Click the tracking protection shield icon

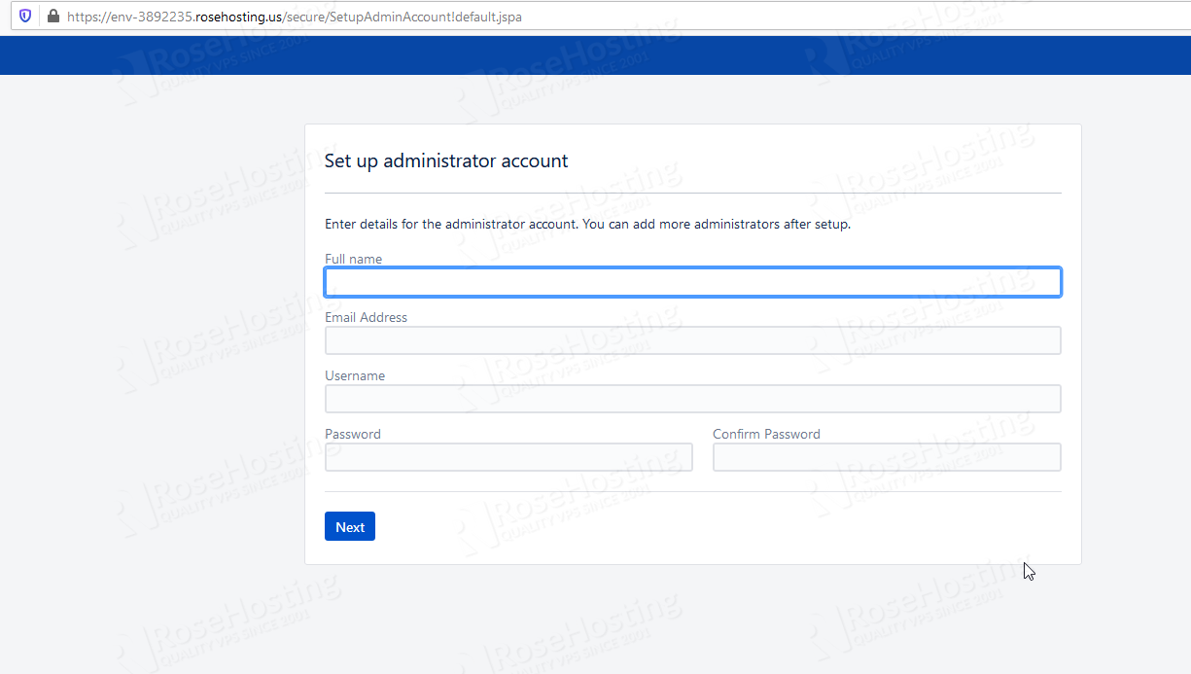[x=25, y=17]
